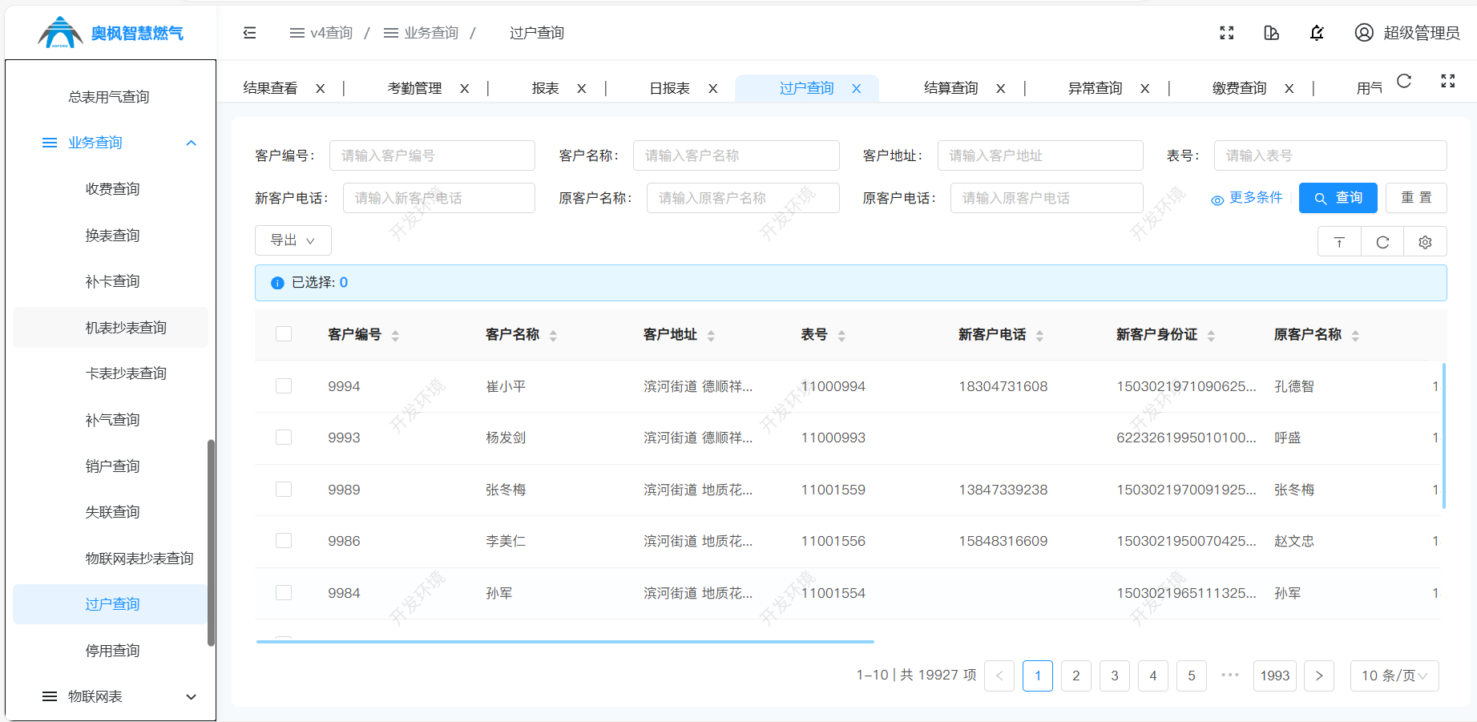This screenshot has height=722, width=1477.
Task: Go to page 3 in pagination
Action: tap(1115, 676)
